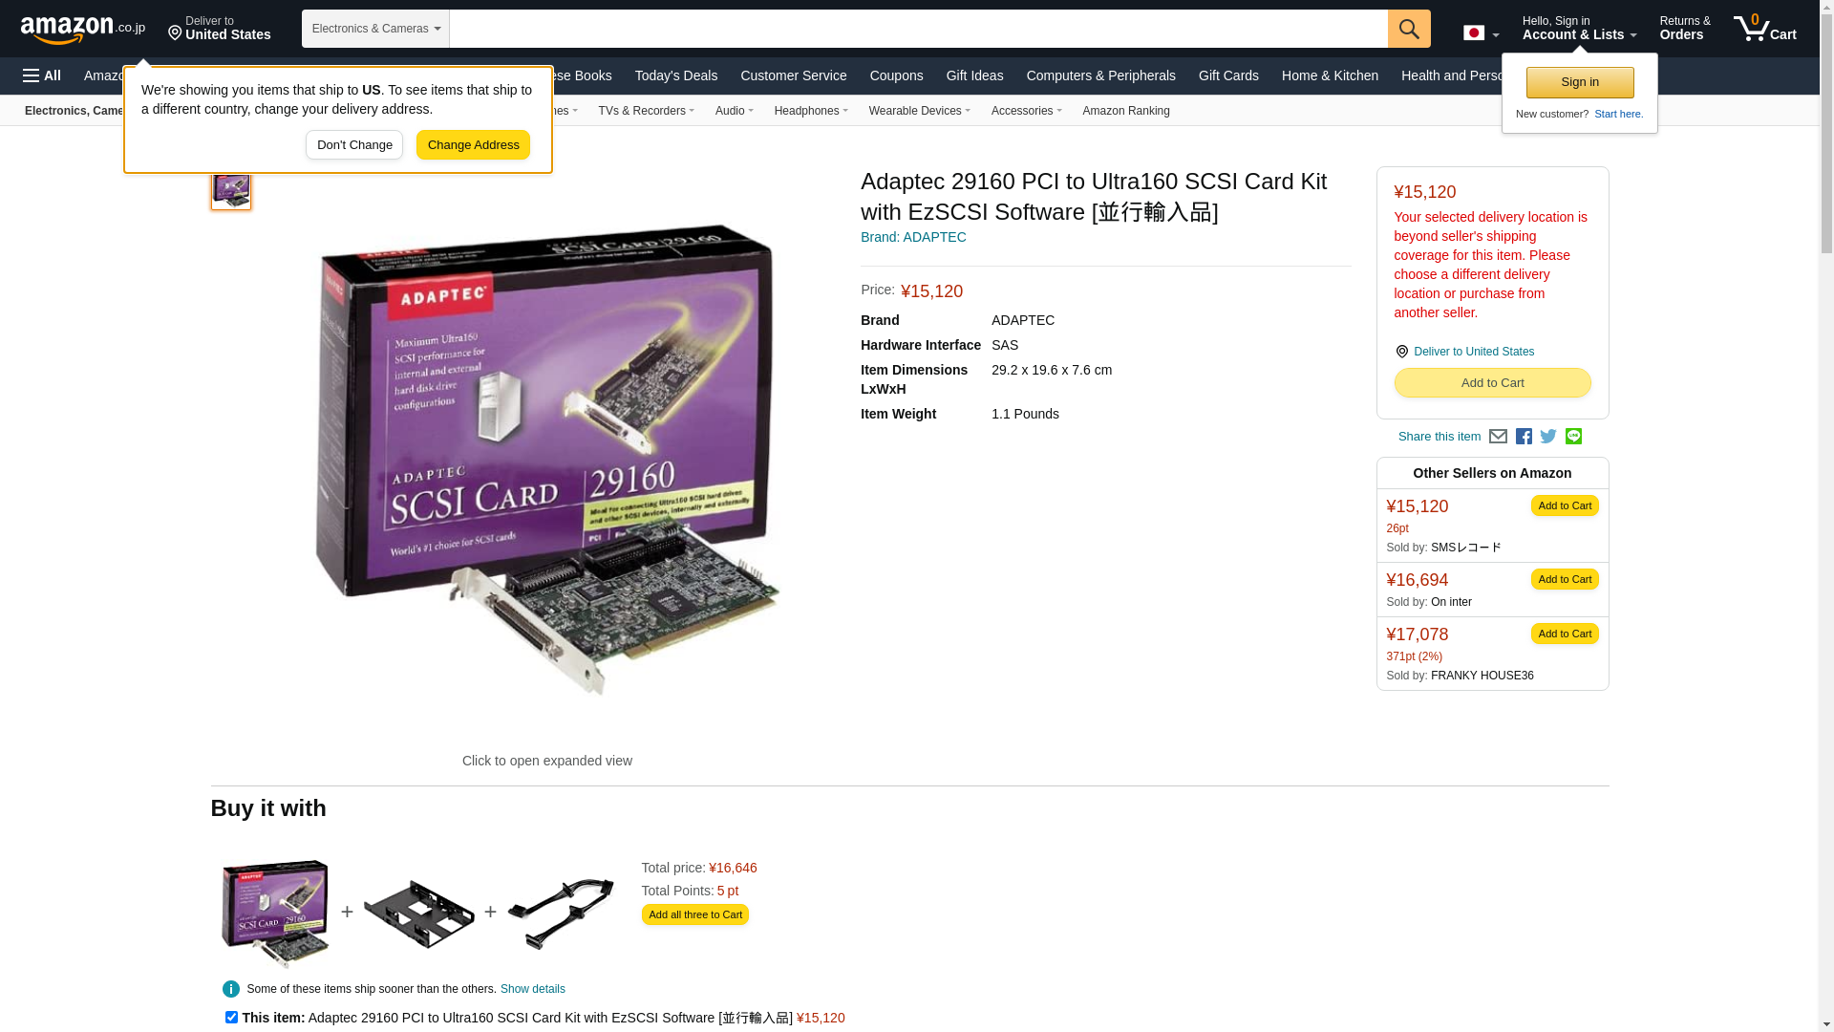Toggle the 'This item' checkbox
This screenshot has width=1834, height=1032.
(231, 1018)
